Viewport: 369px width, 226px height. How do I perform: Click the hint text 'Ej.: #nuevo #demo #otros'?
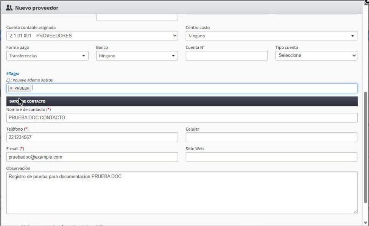[x=30, y=80]
